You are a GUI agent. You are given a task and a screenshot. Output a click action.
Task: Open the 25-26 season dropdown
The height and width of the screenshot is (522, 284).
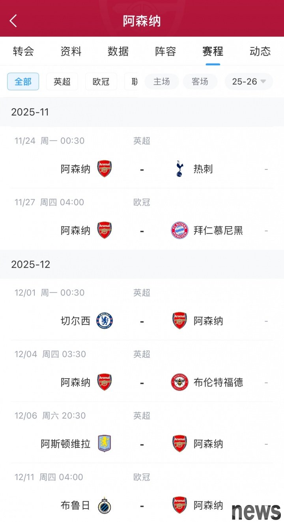click(x=248, y=82)
